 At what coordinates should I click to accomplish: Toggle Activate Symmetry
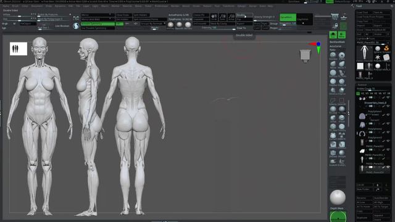pos(98,23)
